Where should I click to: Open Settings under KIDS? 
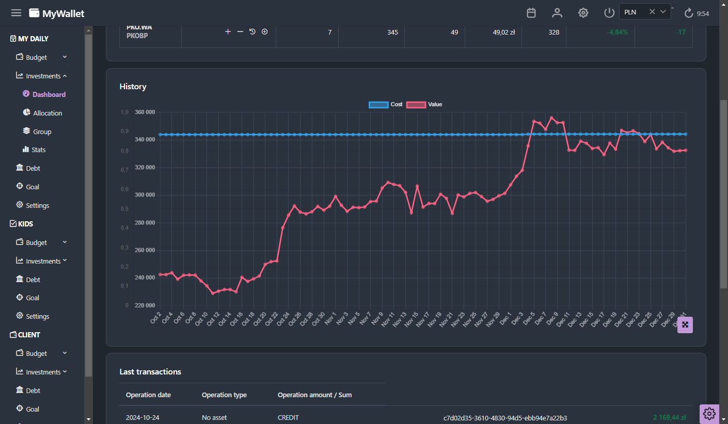[33, 316]
